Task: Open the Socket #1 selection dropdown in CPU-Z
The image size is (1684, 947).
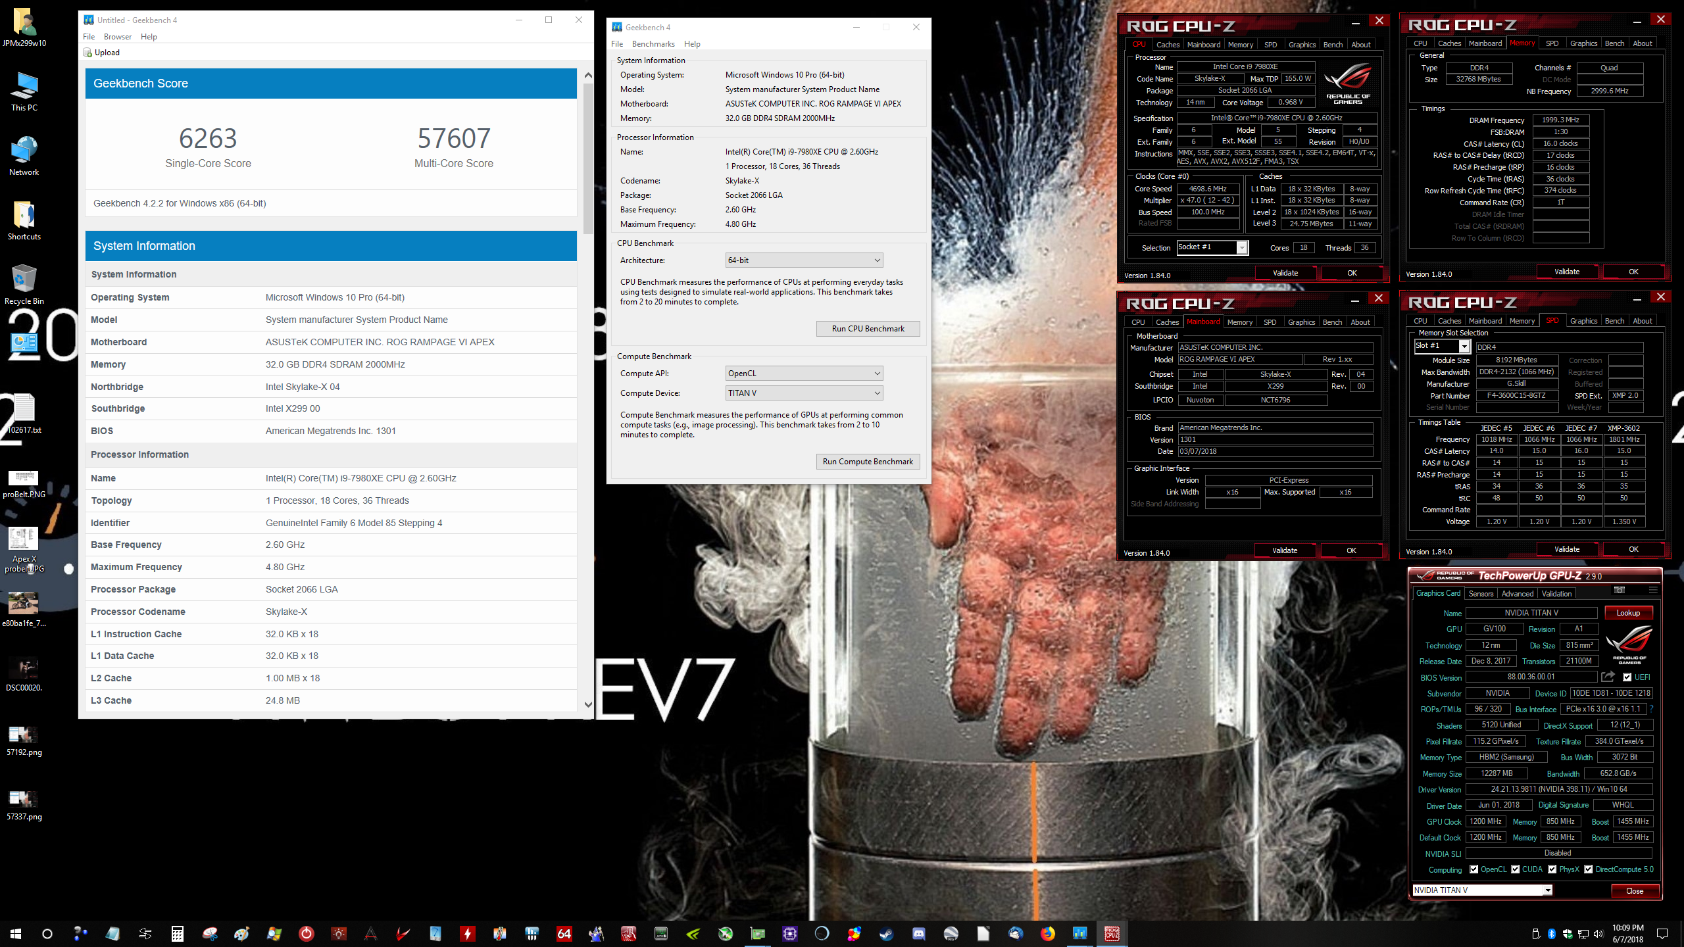Action: coord(1212,247)
